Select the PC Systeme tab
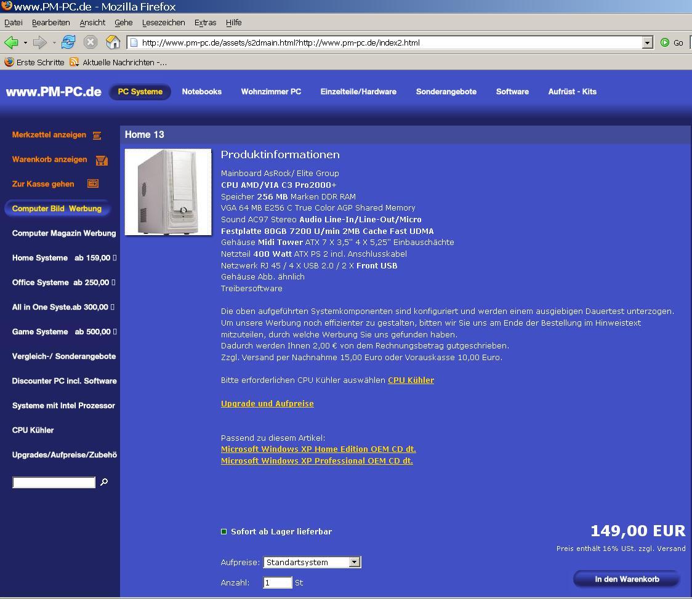692x599 pixels. 140,92
